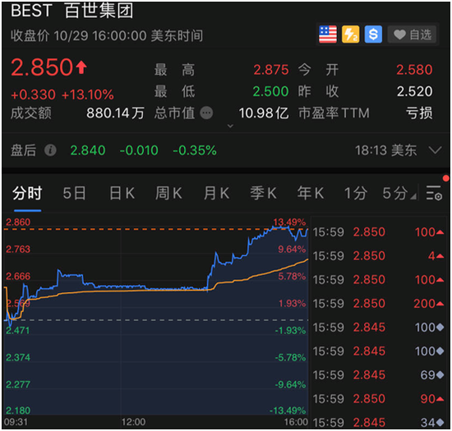Switch to the 日K chart tab

coord(122,193)
